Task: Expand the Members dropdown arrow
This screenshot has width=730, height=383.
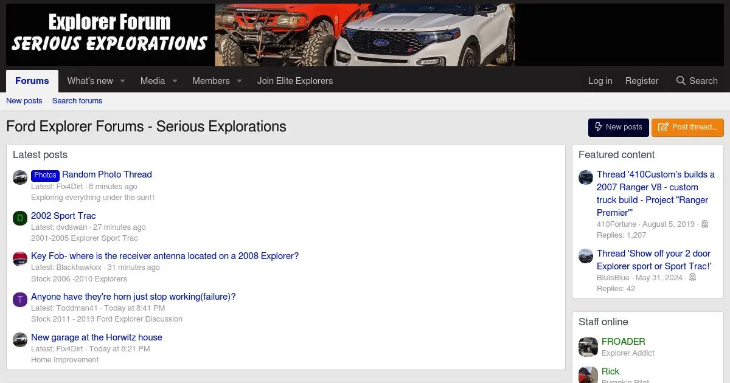Action: pos(239,81)
